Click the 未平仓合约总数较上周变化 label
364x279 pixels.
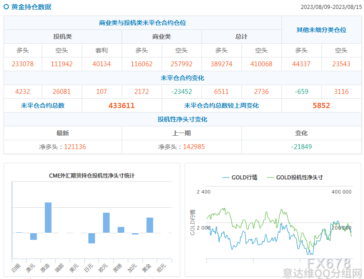222,105
